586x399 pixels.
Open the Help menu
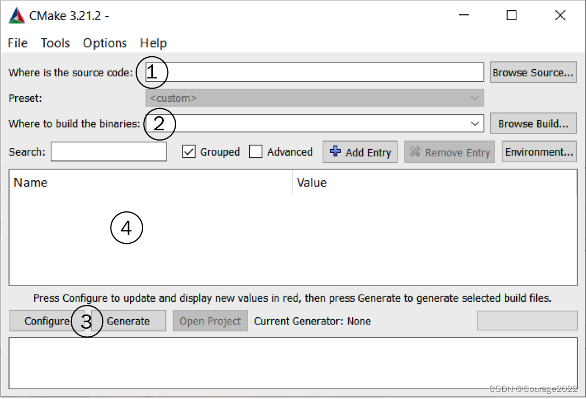(x=153, y=43)
